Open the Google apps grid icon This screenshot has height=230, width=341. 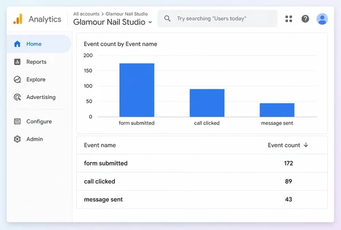click(289, 19)
